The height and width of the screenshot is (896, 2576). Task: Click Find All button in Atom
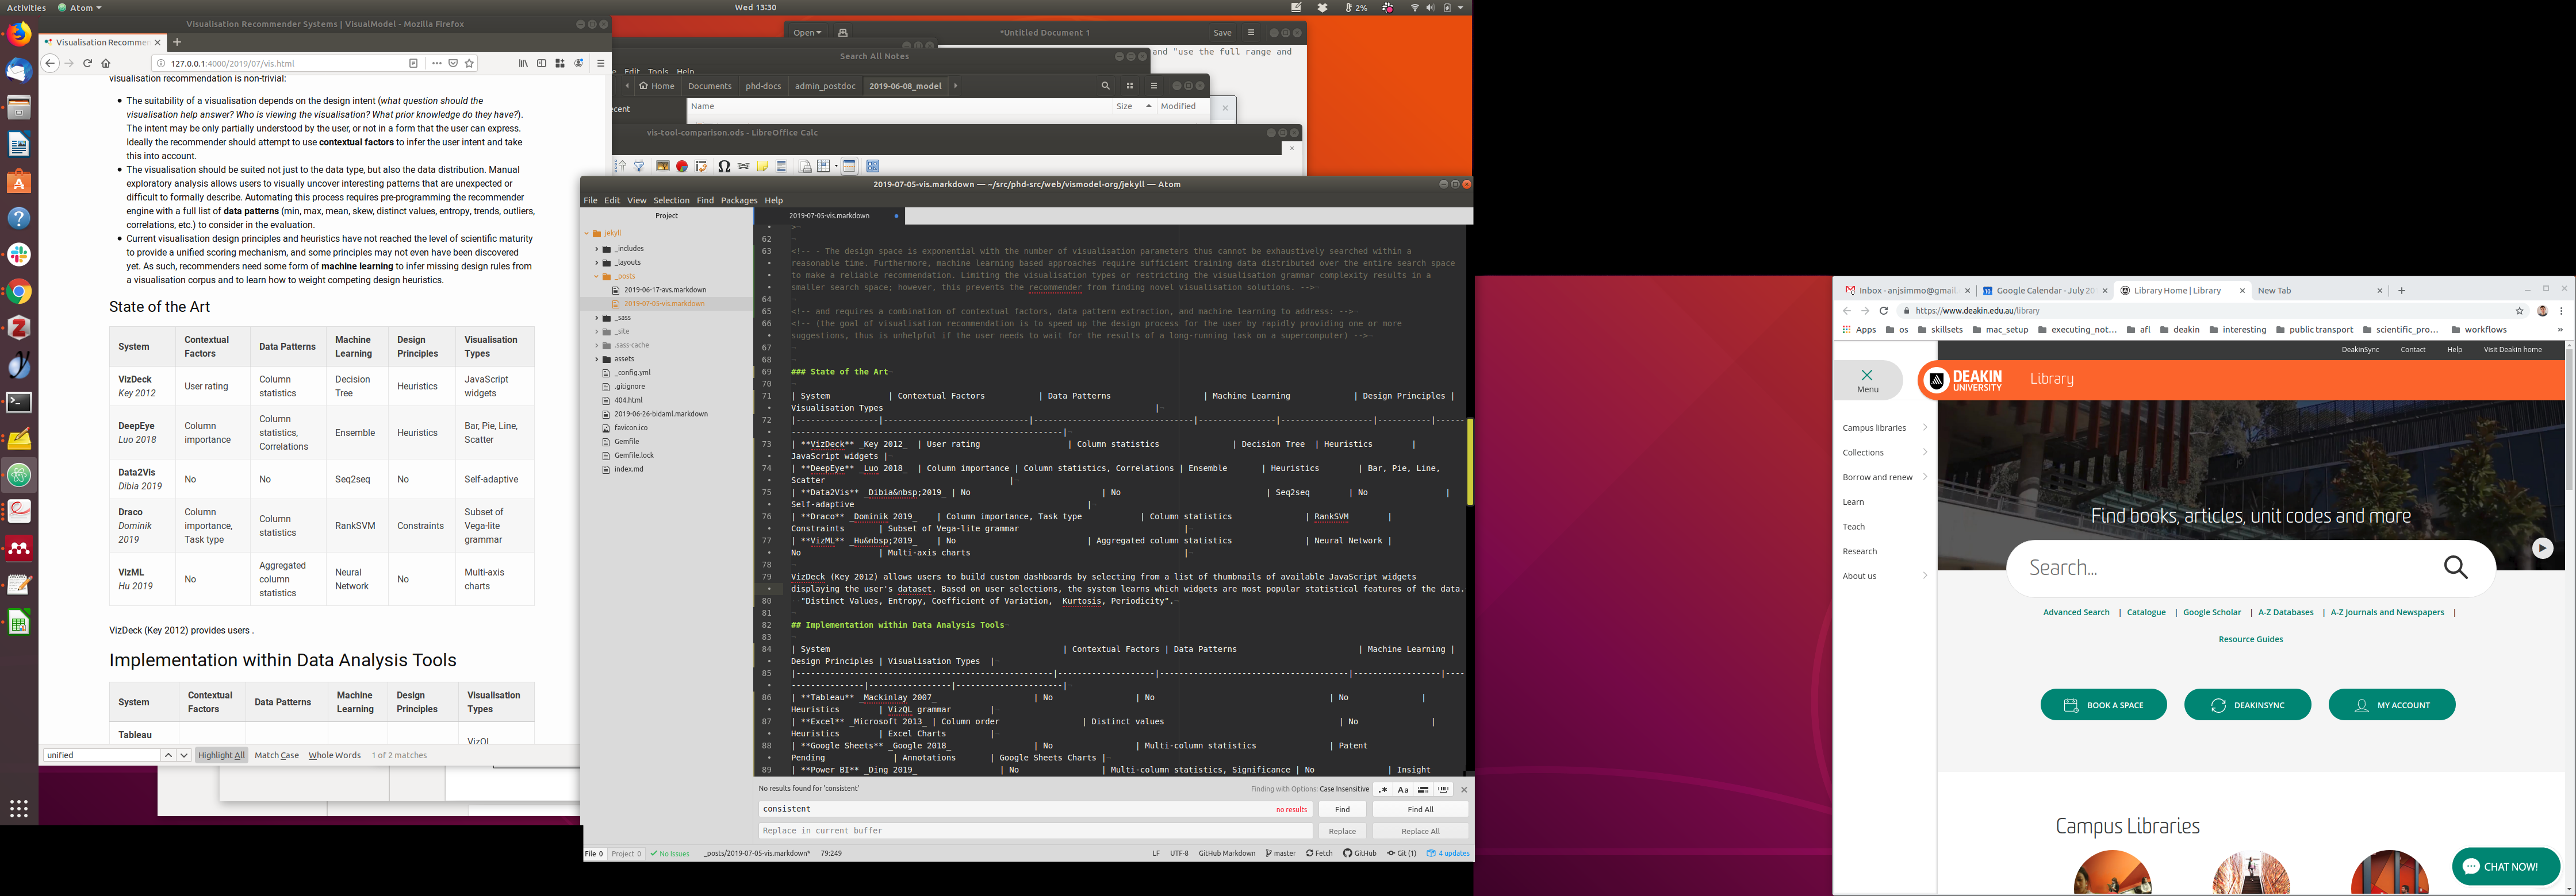pyautogui.click(x=1420, y=809)
